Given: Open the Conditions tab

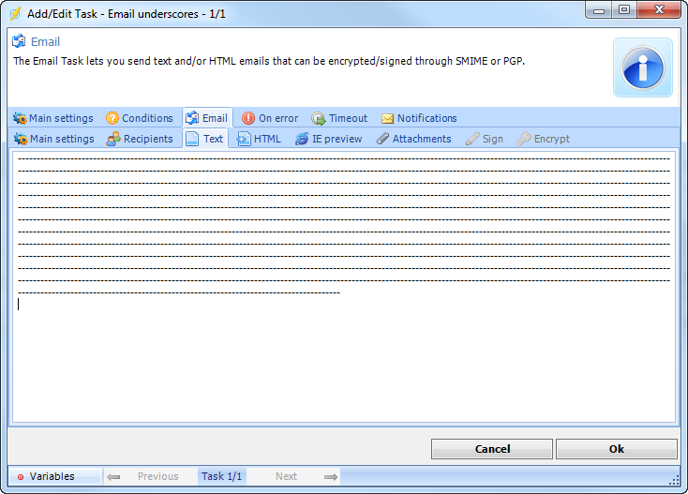Looking at the screenshot, I should click(x=139, y=118).
